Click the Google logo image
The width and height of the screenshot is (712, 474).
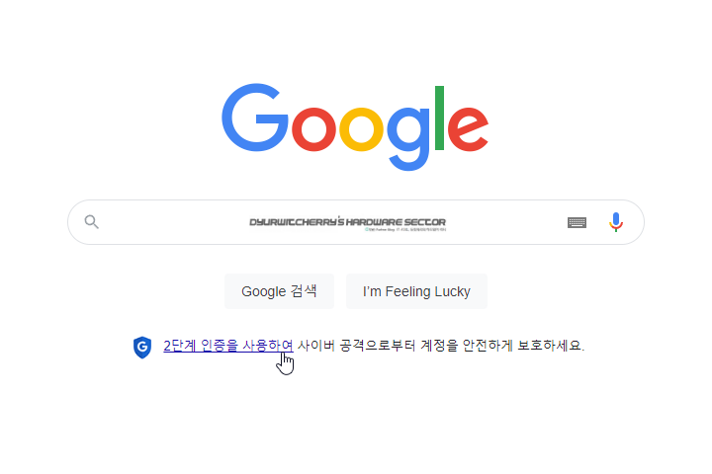355,126
